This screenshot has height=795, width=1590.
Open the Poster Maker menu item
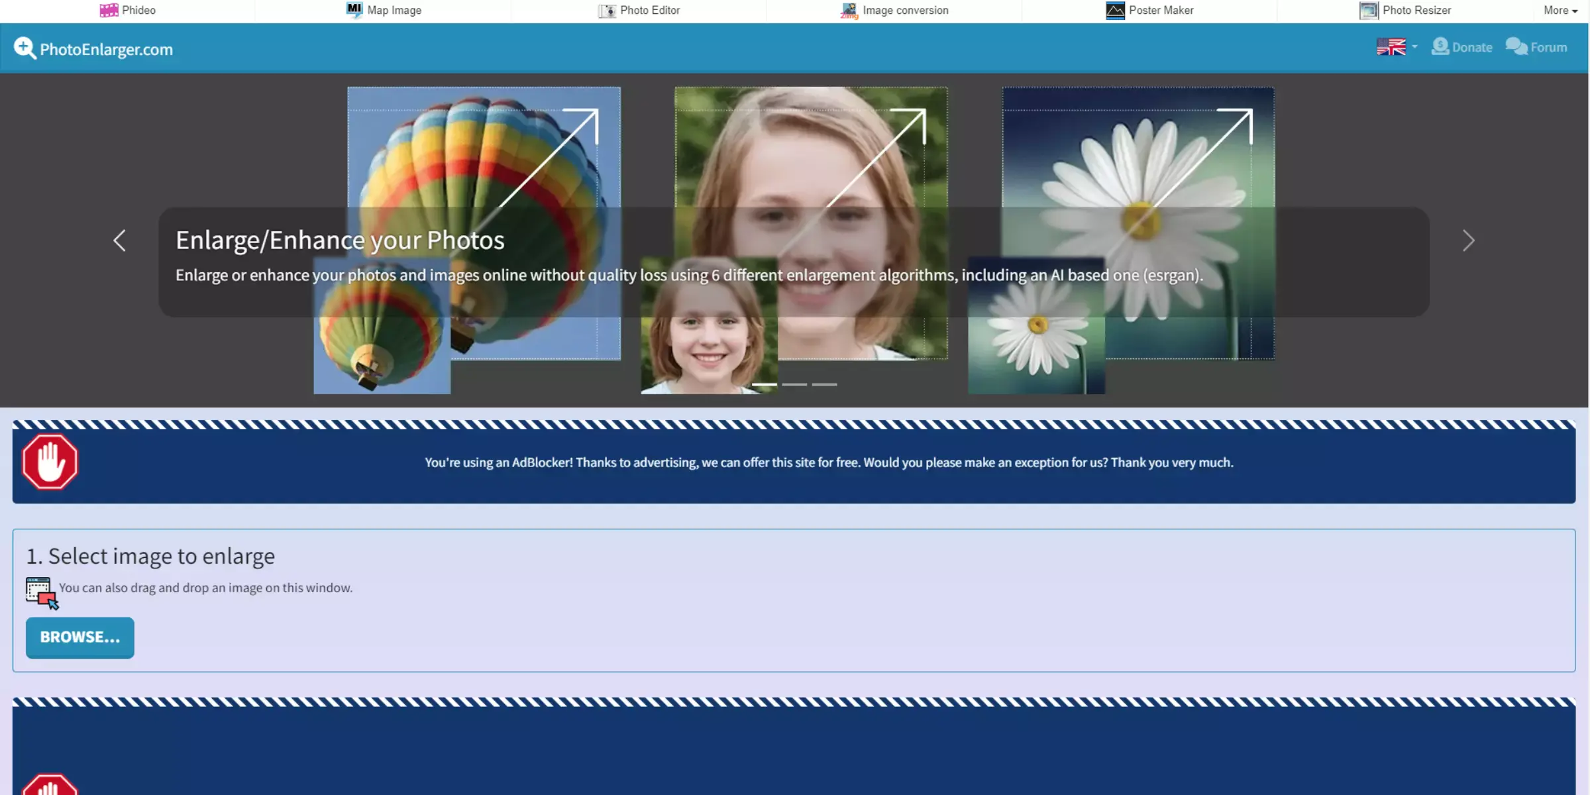[1149, 11]
